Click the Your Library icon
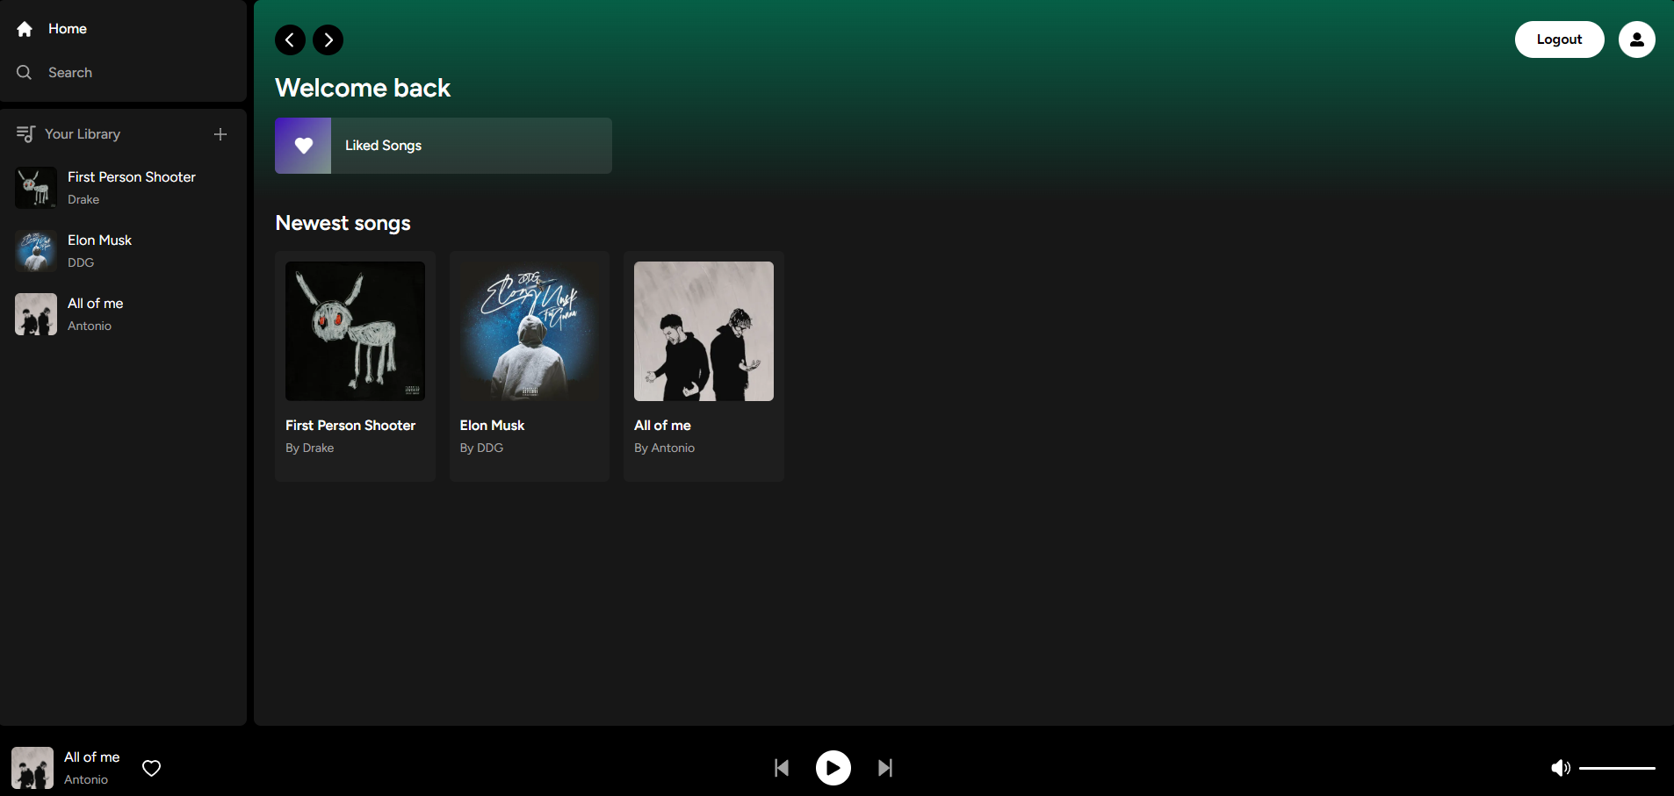The width and height of the screenshot is (1674, 796). pos(25,134)
